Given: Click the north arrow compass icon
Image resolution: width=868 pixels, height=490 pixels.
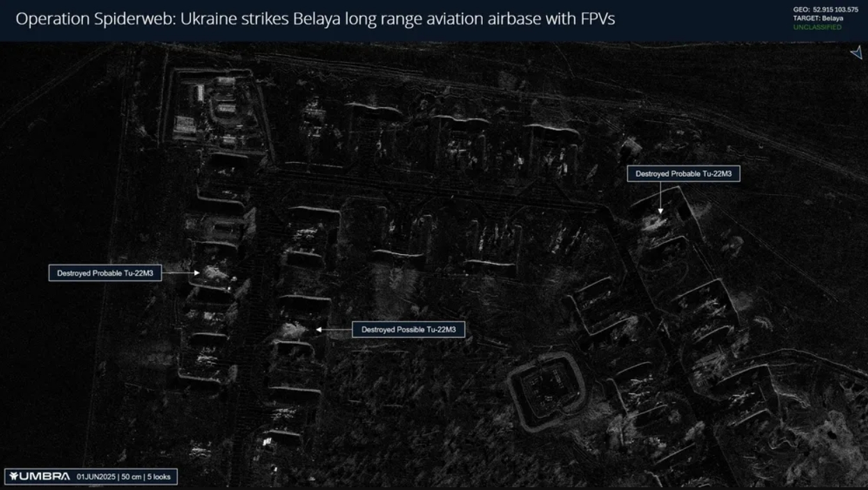Looking at the screenshot, I should tap(856, 53).
